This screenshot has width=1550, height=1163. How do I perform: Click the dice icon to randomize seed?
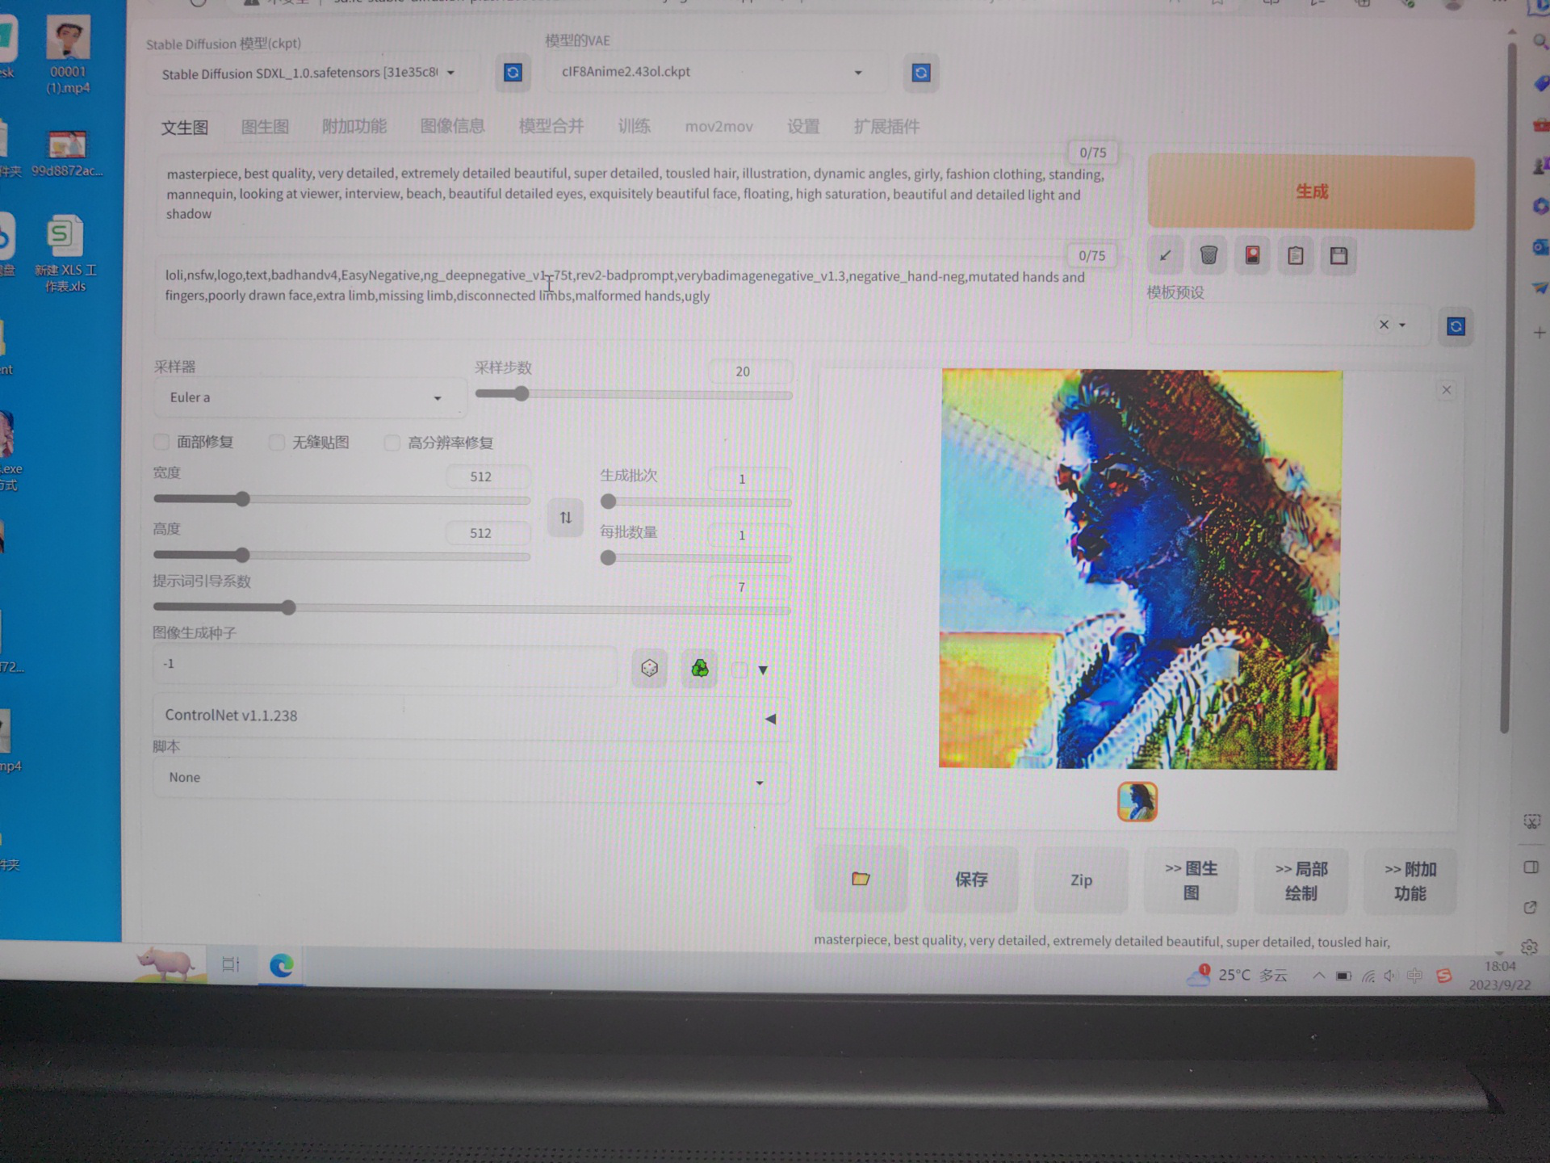[x=649, y=669]
